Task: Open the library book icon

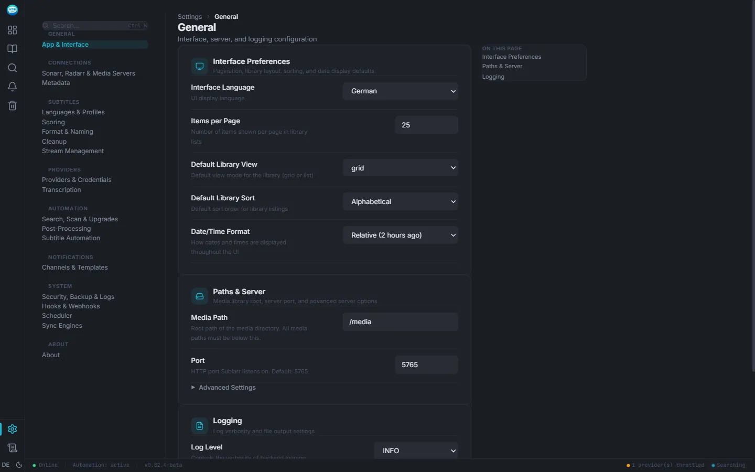Action: pyautogui.click(x=12, y=49)
